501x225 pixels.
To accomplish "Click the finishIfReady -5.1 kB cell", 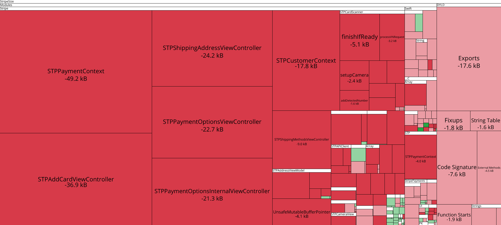I will click(x=359, y=37).
